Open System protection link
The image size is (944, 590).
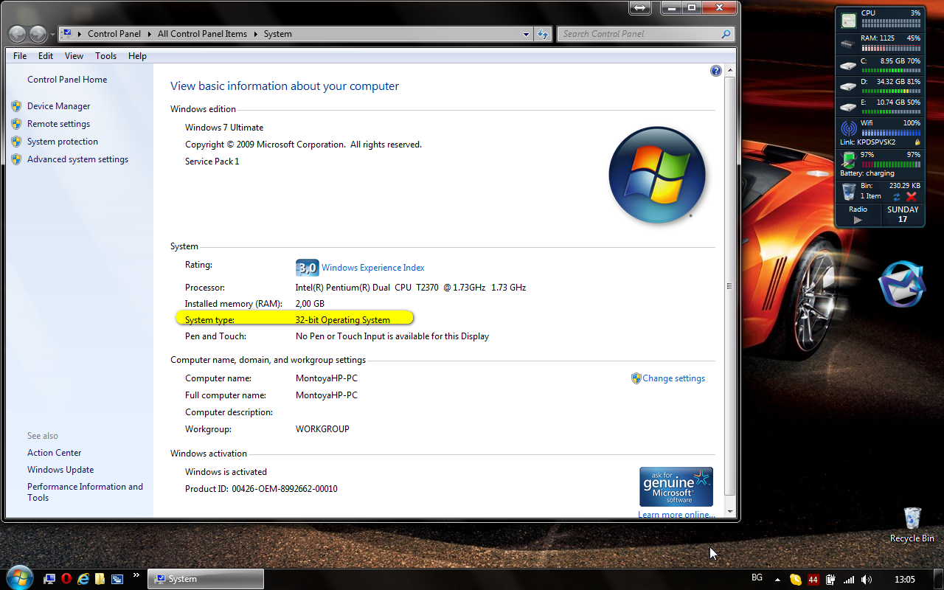tap(63, 142)
